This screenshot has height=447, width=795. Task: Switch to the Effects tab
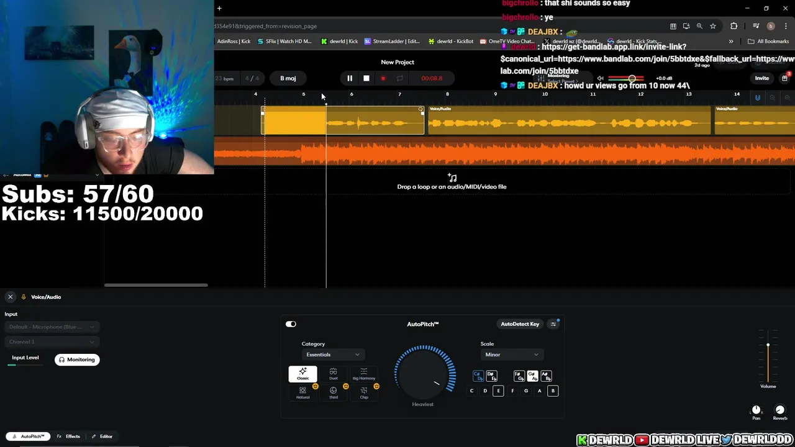click(68, 436)
